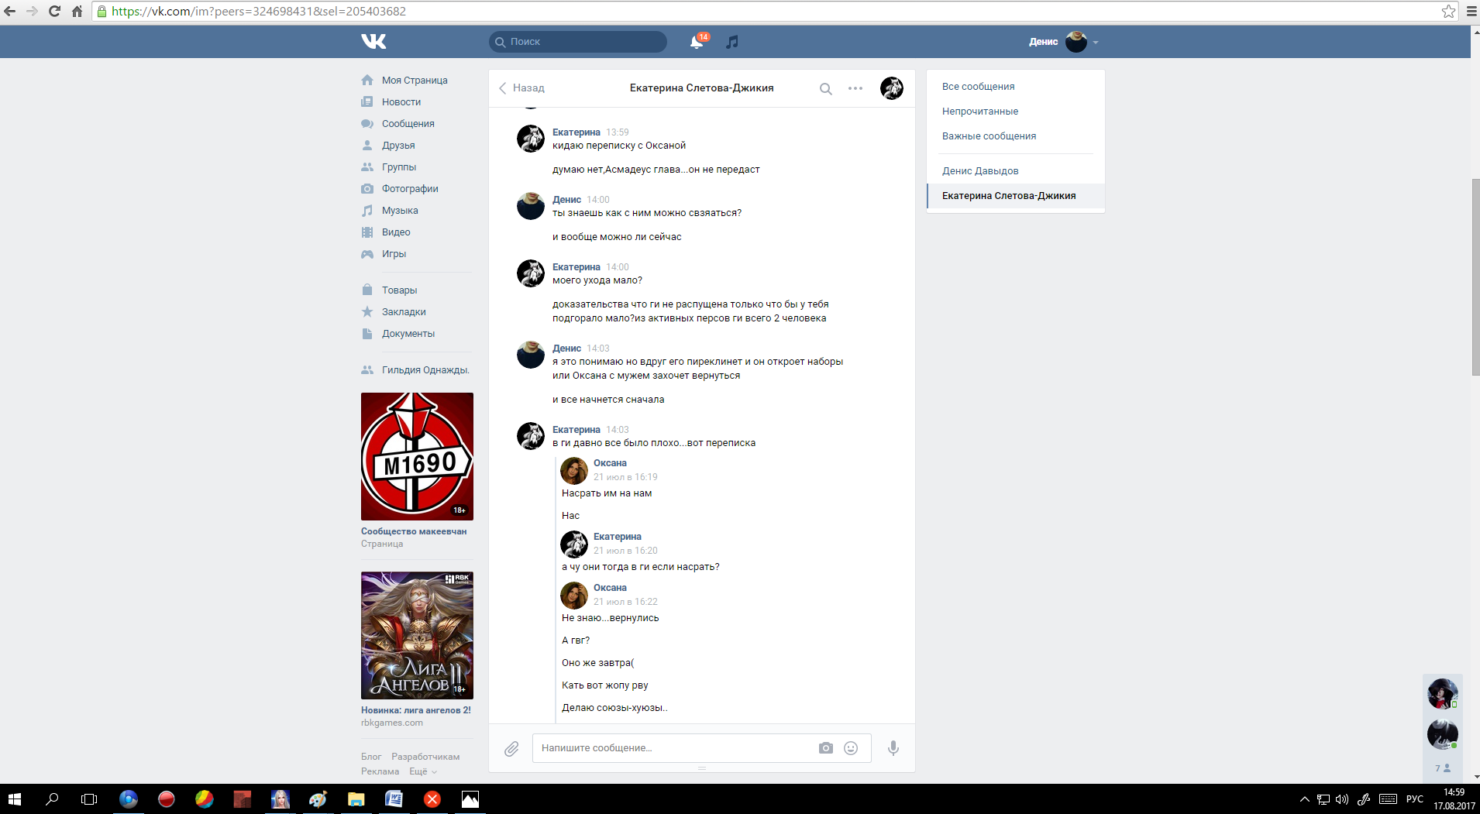Record voice message with microphone icon

pyautogui.click(x=893, y=748)
